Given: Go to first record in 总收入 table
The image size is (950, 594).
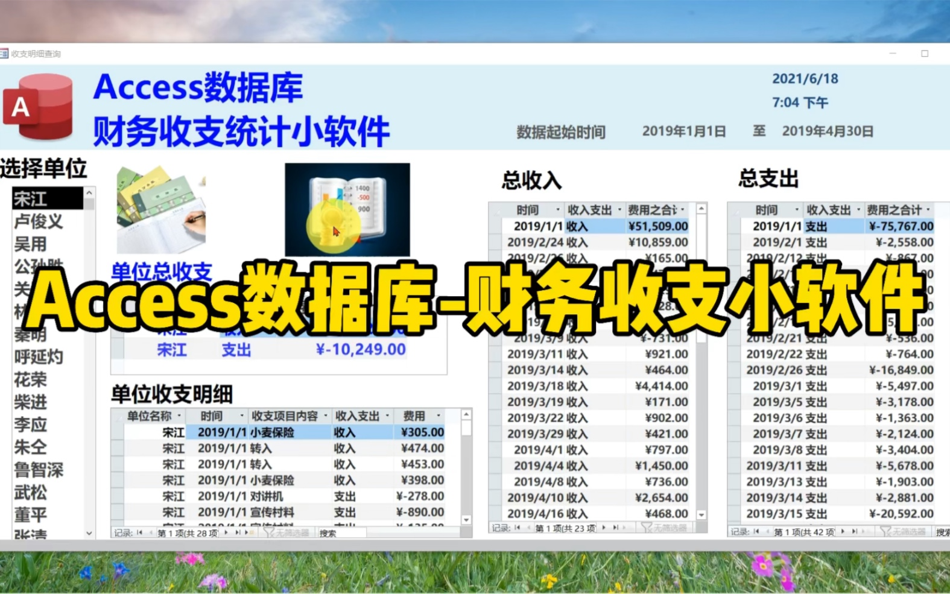Looking at the screenshot, I should tap(517, 528).
